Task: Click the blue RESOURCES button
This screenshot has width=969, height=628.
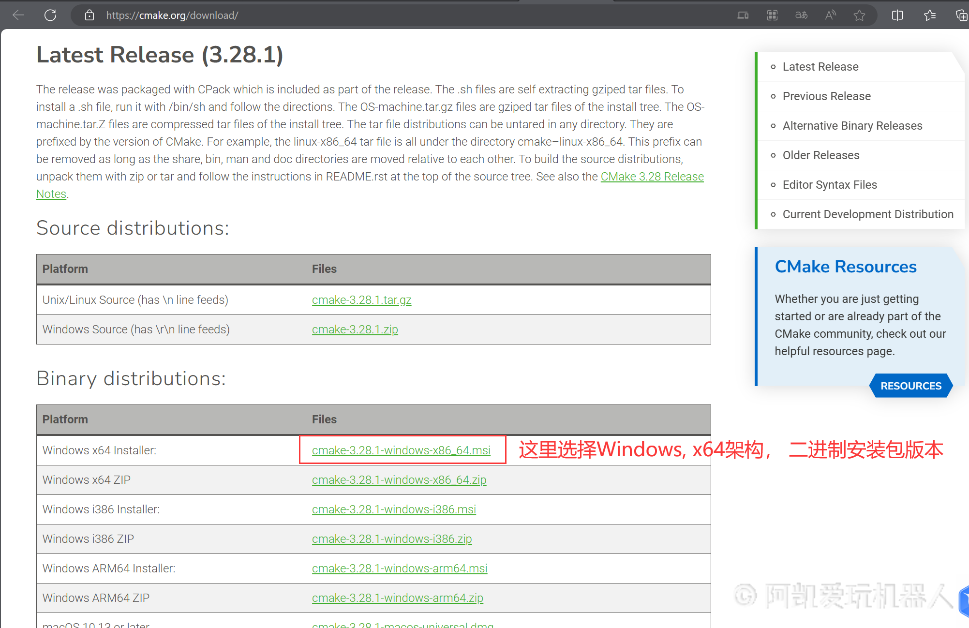Action: pos(911,386)
